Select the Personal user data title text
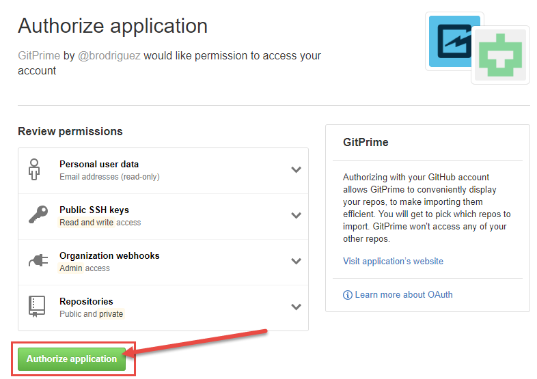Image resolution: width=537 pixels, height=379 pixels. pos(99,165)
